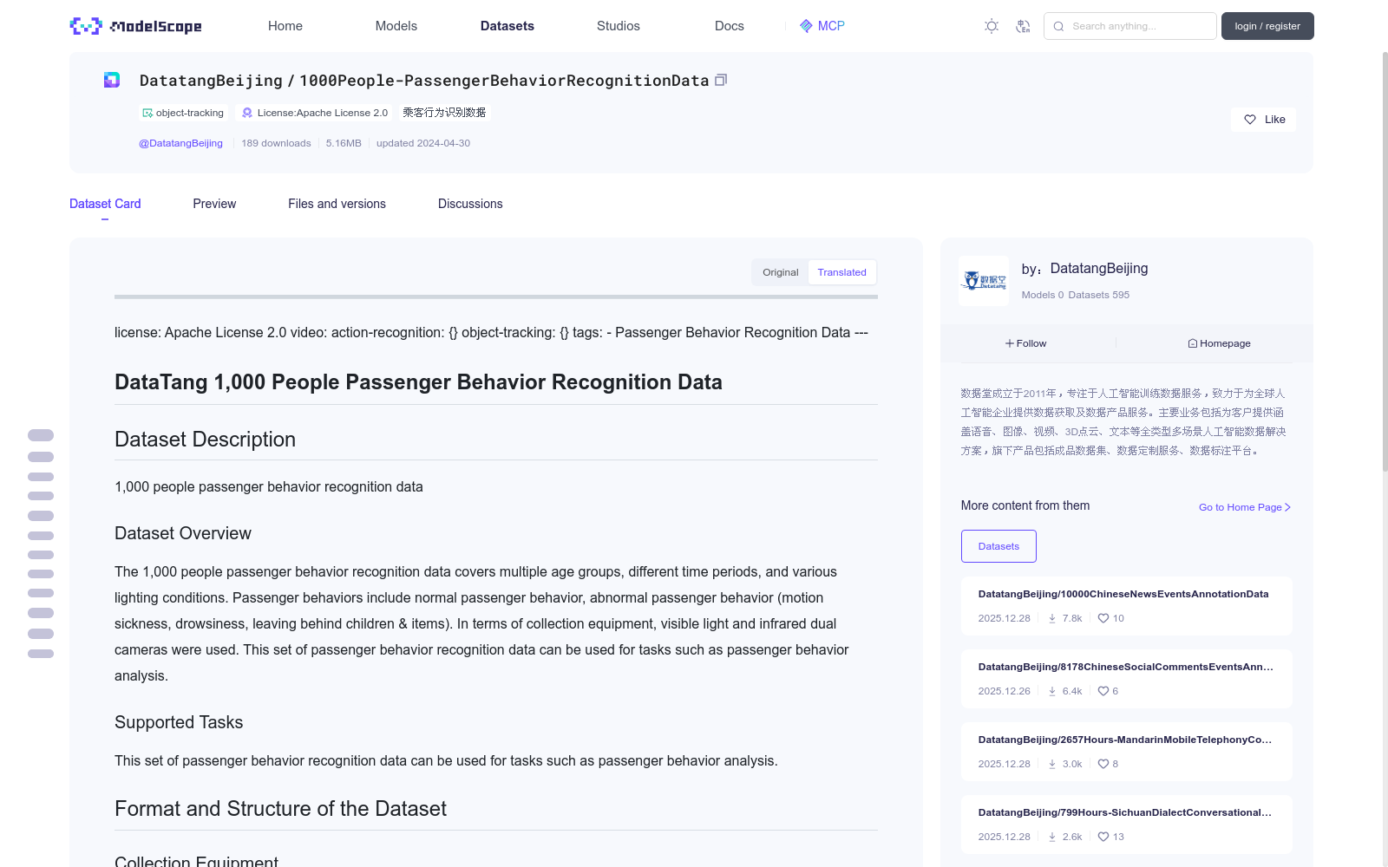Focus the Search anything input field
This screenshot has width=1388, height=867.
pos(1130,26)
